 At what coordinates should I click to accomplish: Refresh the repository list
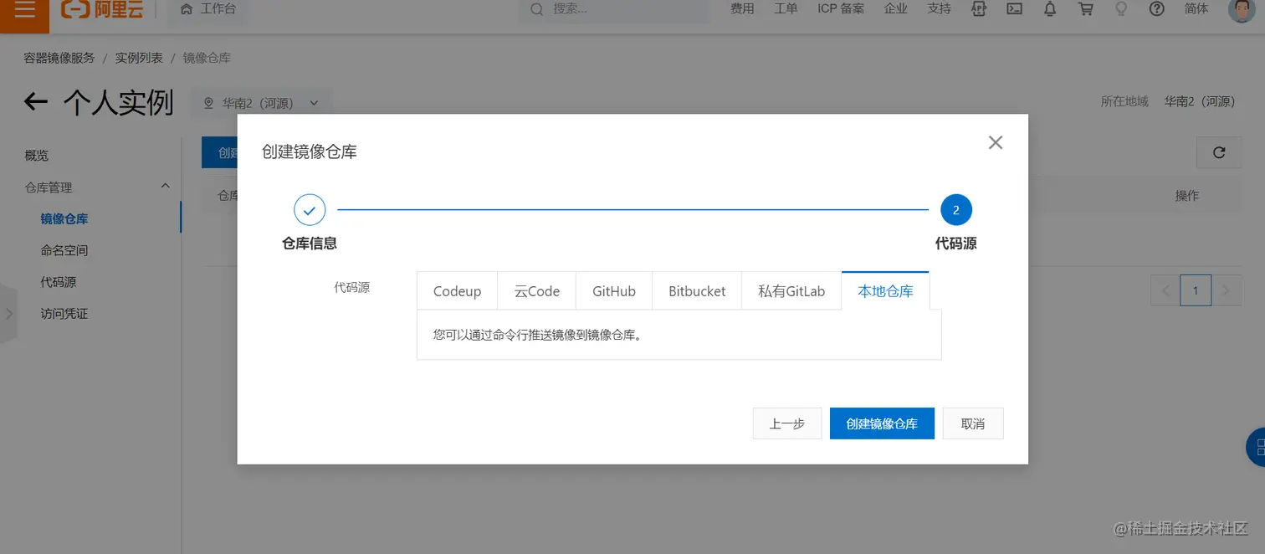1219,152
